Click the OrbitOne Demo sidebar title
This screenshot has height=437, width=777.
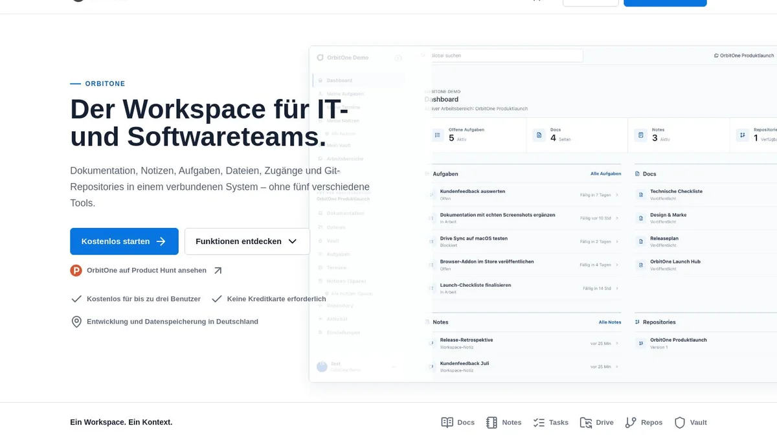click(x=348, y=58)
